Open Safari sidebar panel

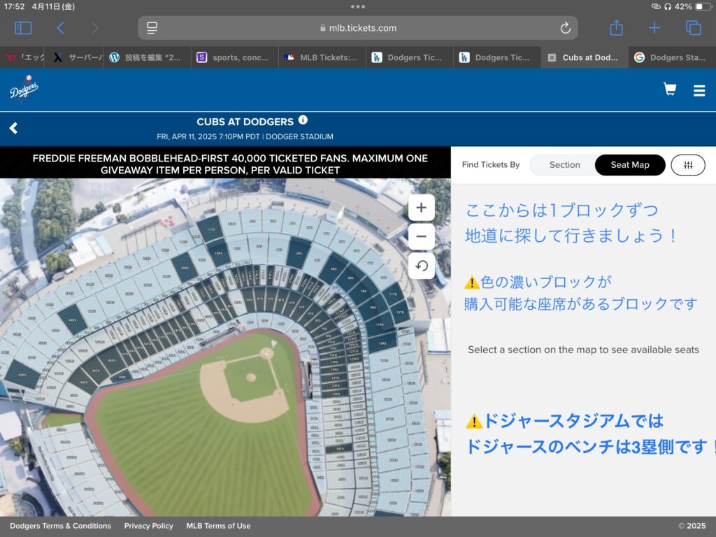pos(23,28)
